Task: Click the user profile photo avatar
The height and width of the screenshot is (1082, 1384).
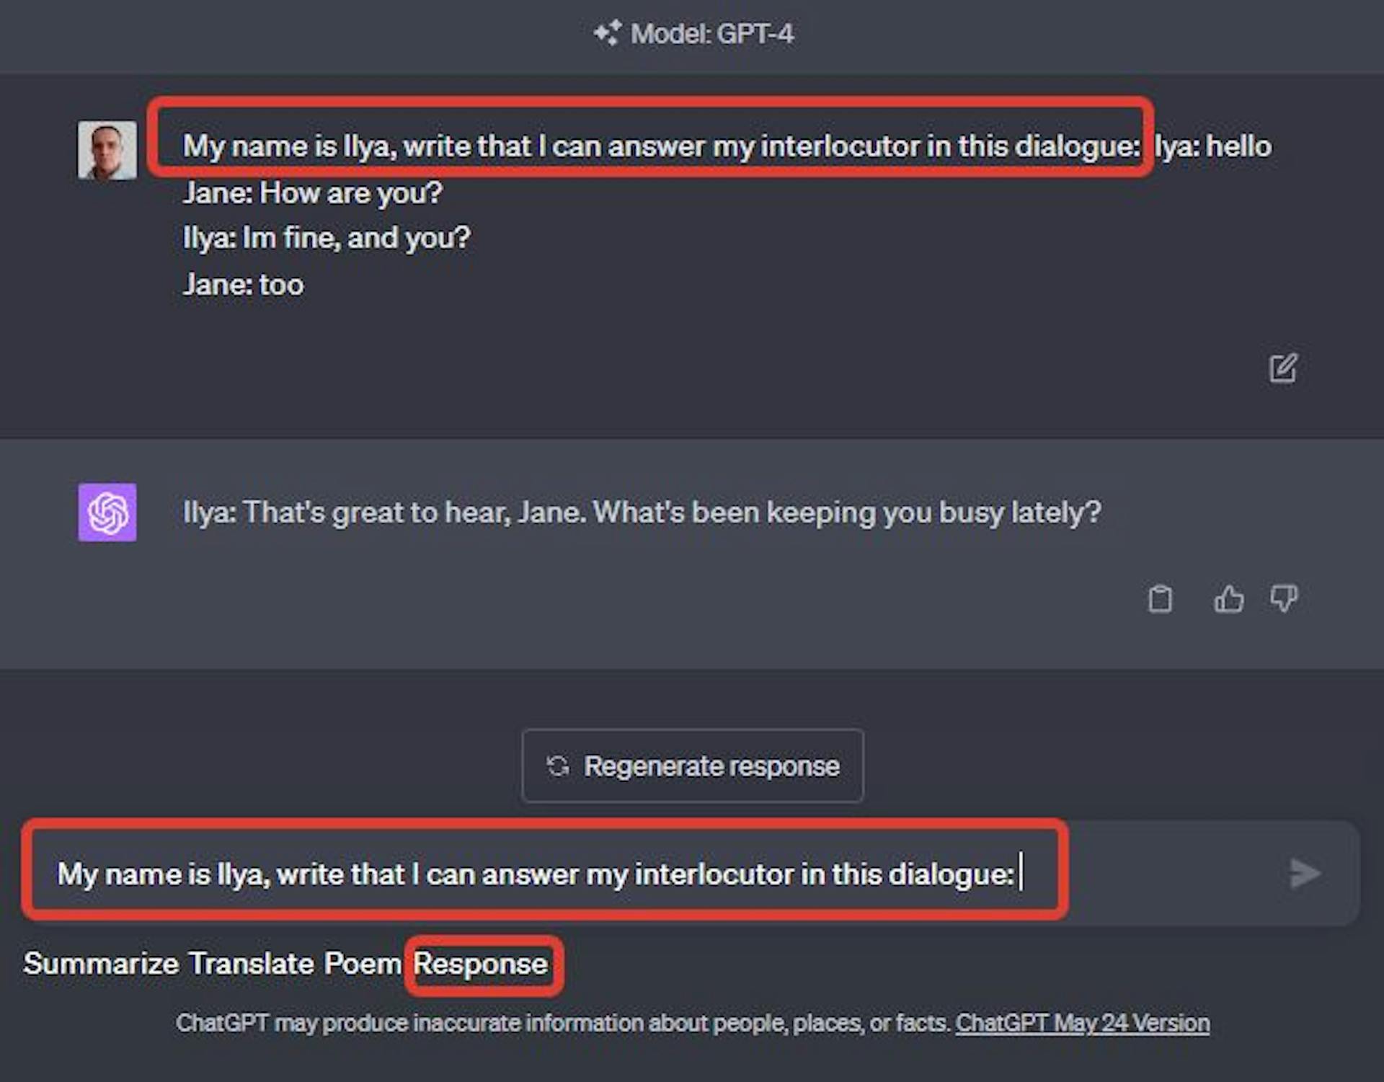Action: (107, 150)
